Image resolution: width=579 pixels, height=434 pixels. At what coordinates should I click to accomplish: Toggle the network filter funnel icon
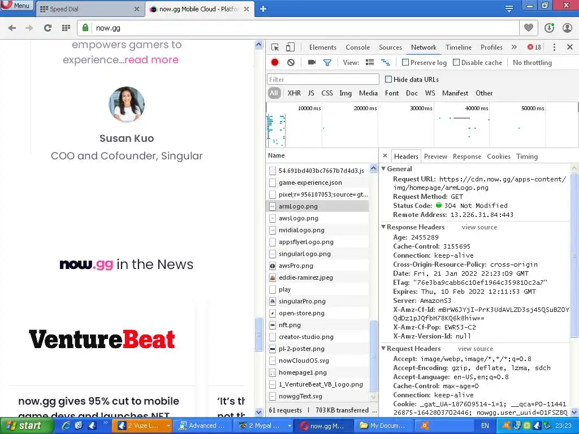click(x=327, y=63)
